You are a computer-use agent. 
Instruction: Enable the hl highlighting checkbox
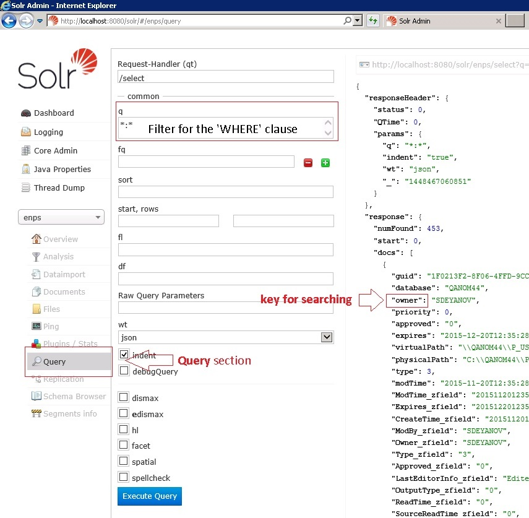pos(124,430)
